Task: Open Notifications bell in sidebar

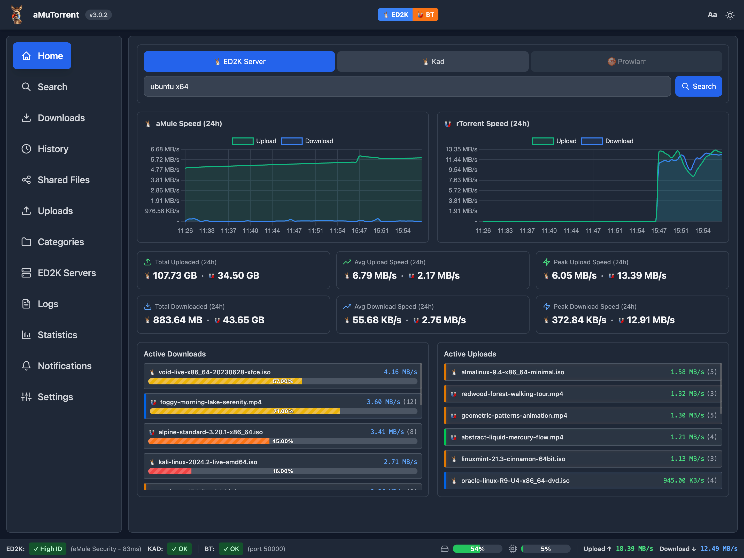Action: (x=26, y=366)
